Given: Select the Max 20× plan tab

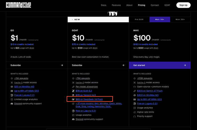Looking at the screenshot, I should click(x=180, y=19).
